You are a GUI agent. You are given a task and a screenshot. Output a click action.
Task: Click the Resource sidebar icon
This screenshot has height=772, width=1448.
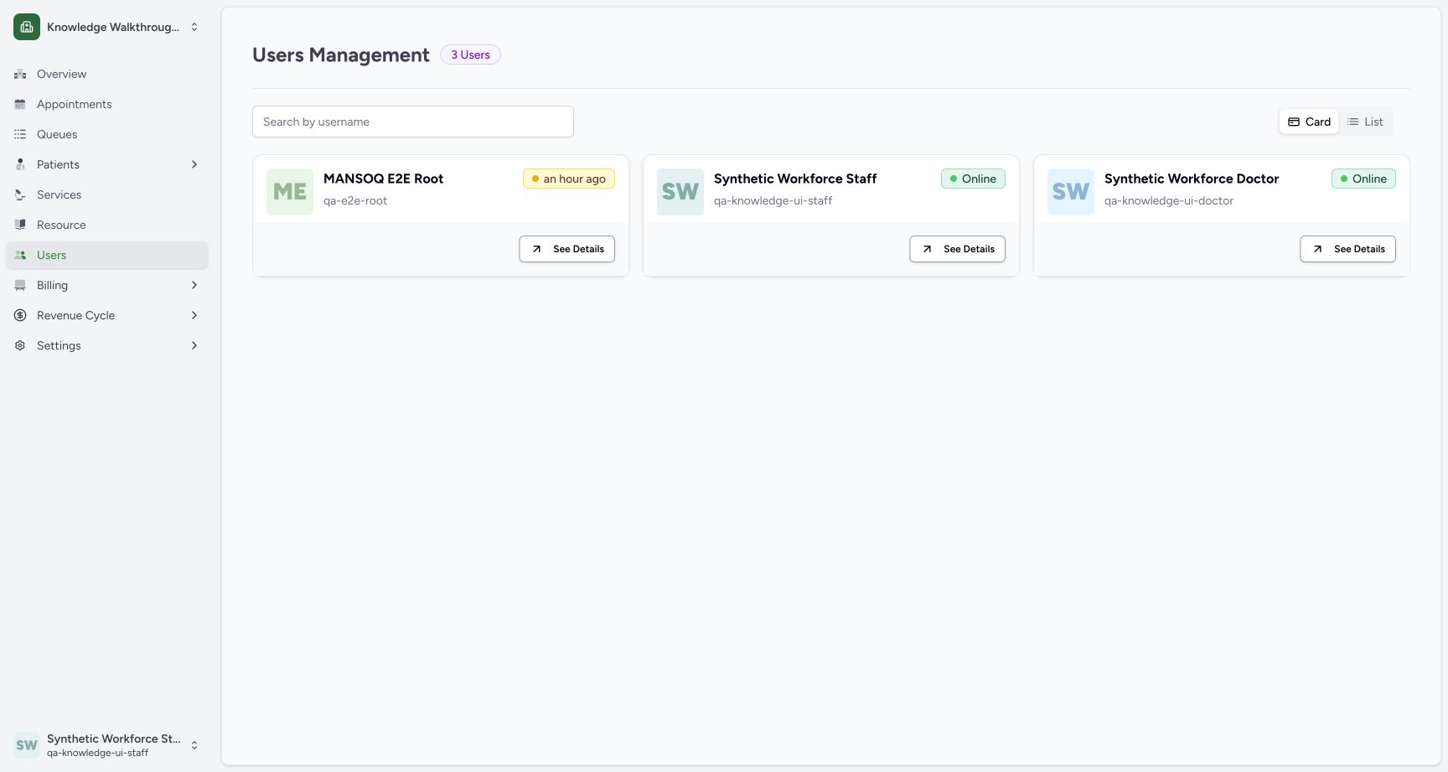coord(20,225)
